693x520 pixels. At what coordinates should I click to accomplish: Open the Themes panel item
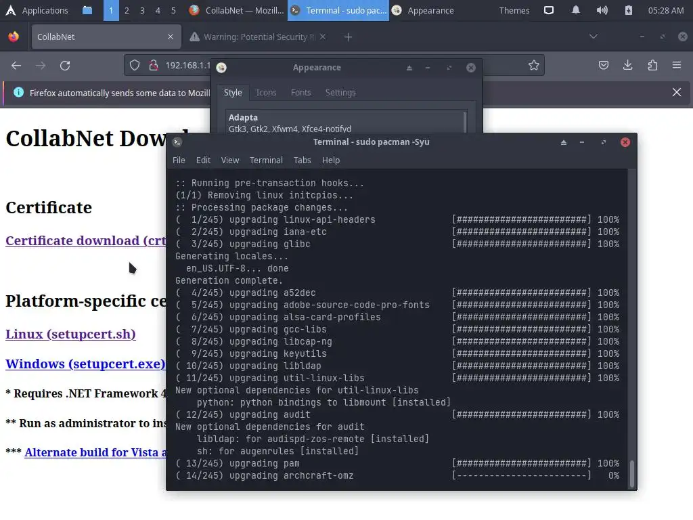(x=514, y=10)
